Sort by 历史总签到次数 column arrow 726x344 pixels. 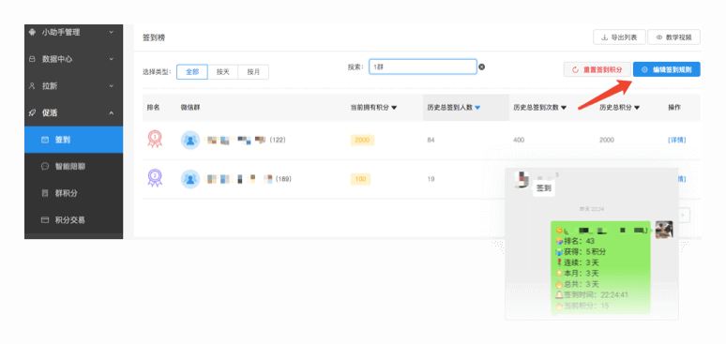click(564, 108)
